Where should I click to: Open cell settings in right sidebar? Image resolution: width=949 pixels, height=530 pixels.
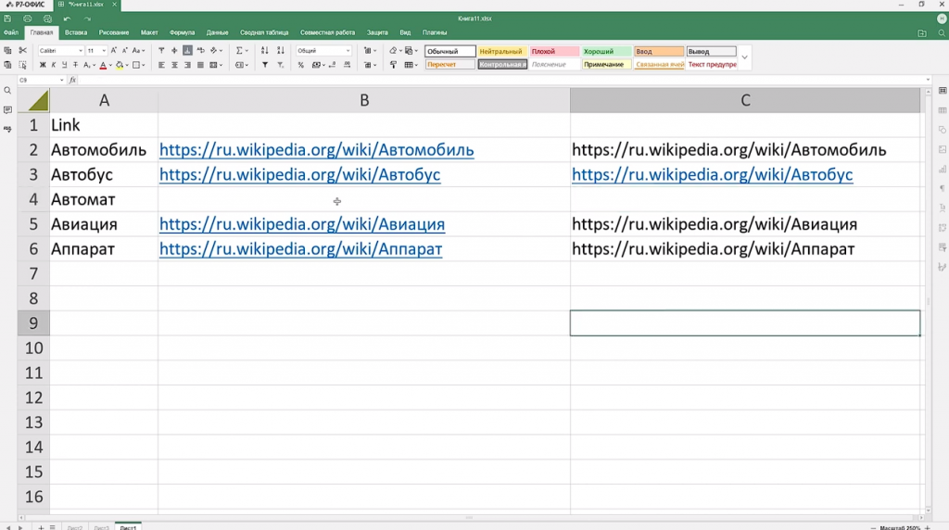pos(943,91)
